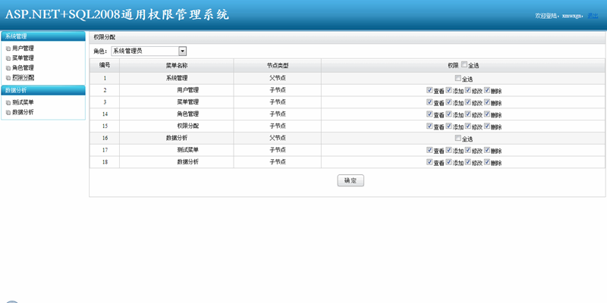
Task: Open the 角色 dropdown showing 系统管理员
Action: [x=149, y=51]
